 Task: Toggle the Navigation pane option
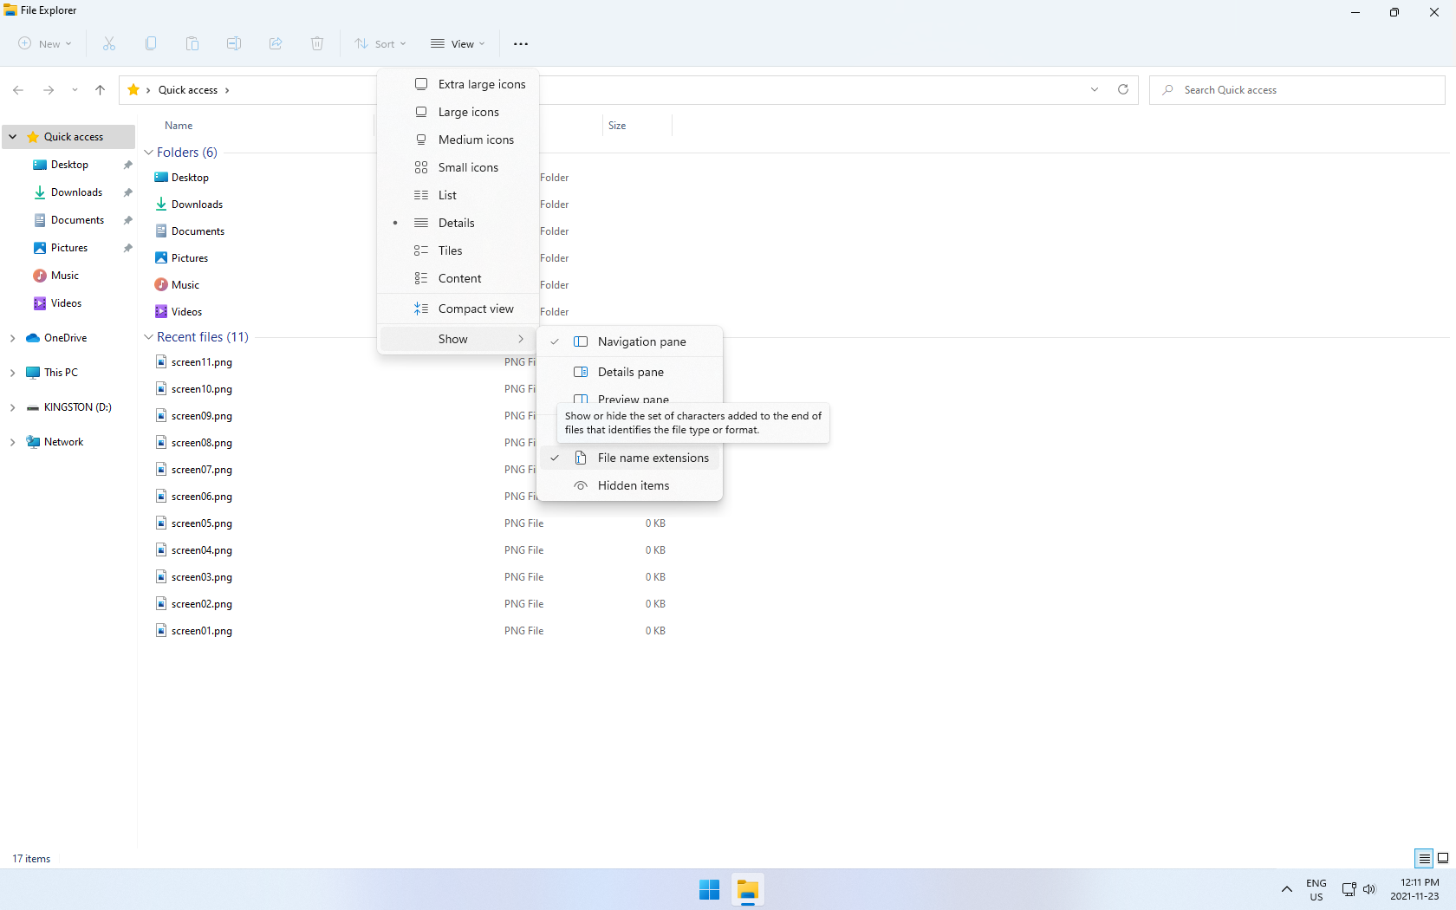tap(641, 341)
